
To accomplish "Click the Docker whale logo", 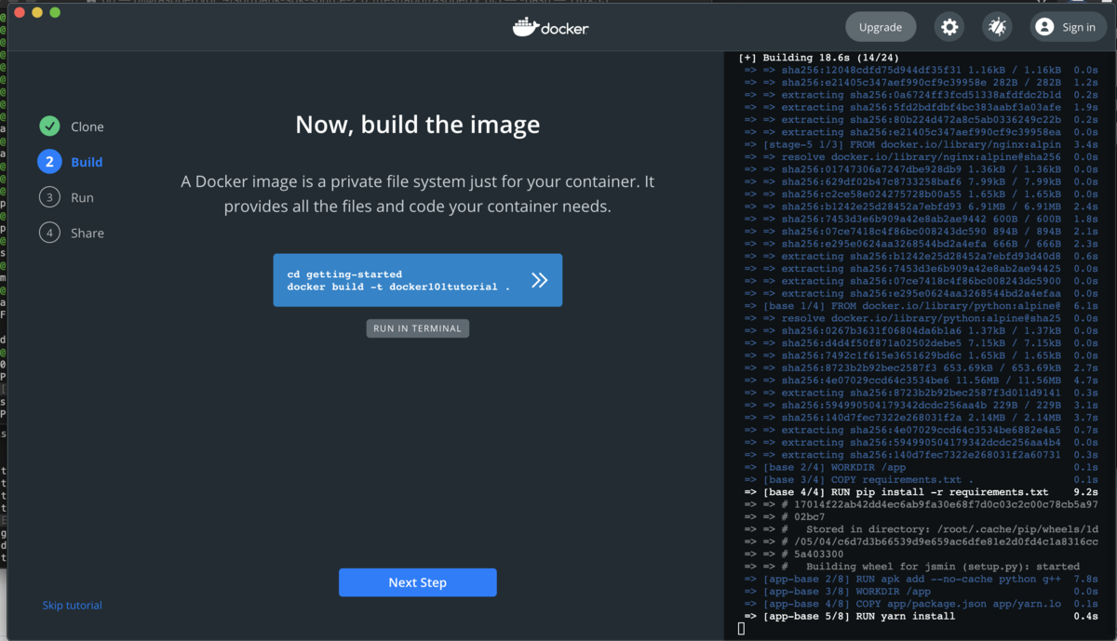I will click(x=526, y=27).
